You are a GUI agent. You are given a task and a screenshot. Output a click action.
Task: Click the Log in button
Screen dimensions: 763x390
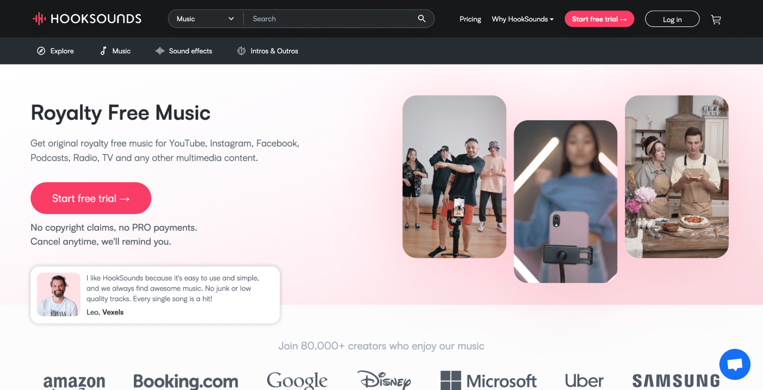click(672, 19)
